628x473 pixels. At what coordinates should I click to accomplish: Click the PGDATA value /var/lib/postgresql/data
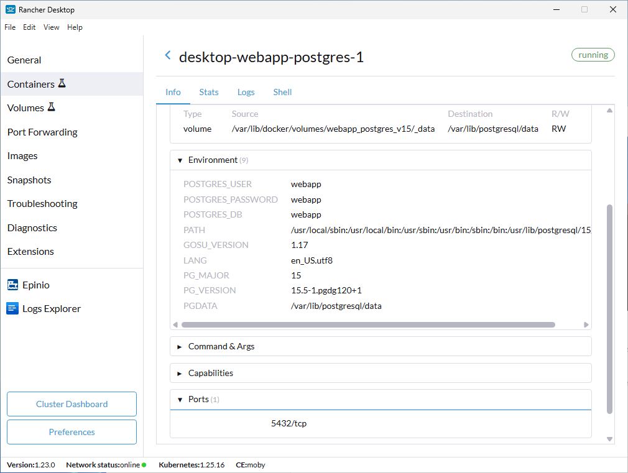[336, 306]
